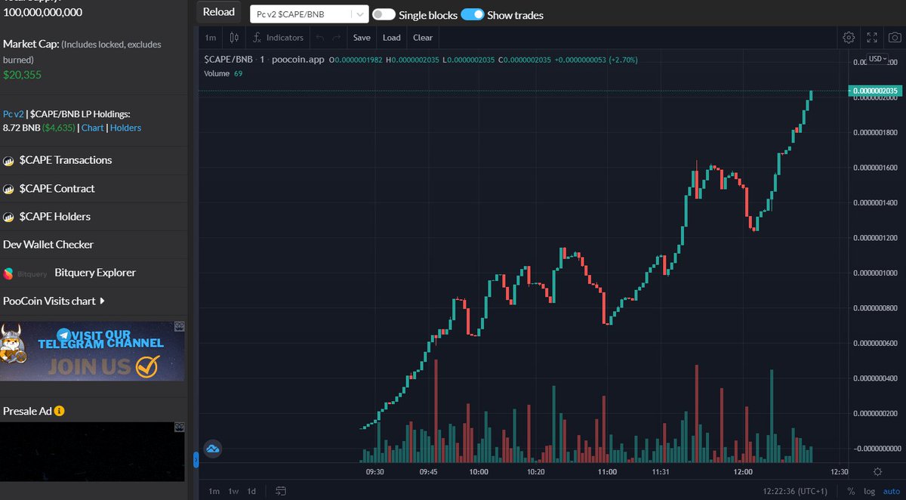Click the 11:00 time axis label
Viewport: 906px width, 500px height.
coord(606,471)
